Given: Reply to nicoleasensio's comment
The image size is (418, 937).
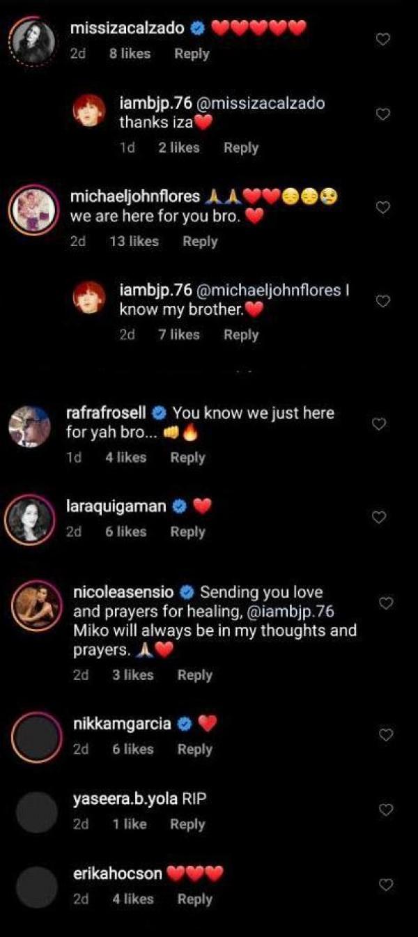Looking at the screenshot, I should tap(194, 674).
